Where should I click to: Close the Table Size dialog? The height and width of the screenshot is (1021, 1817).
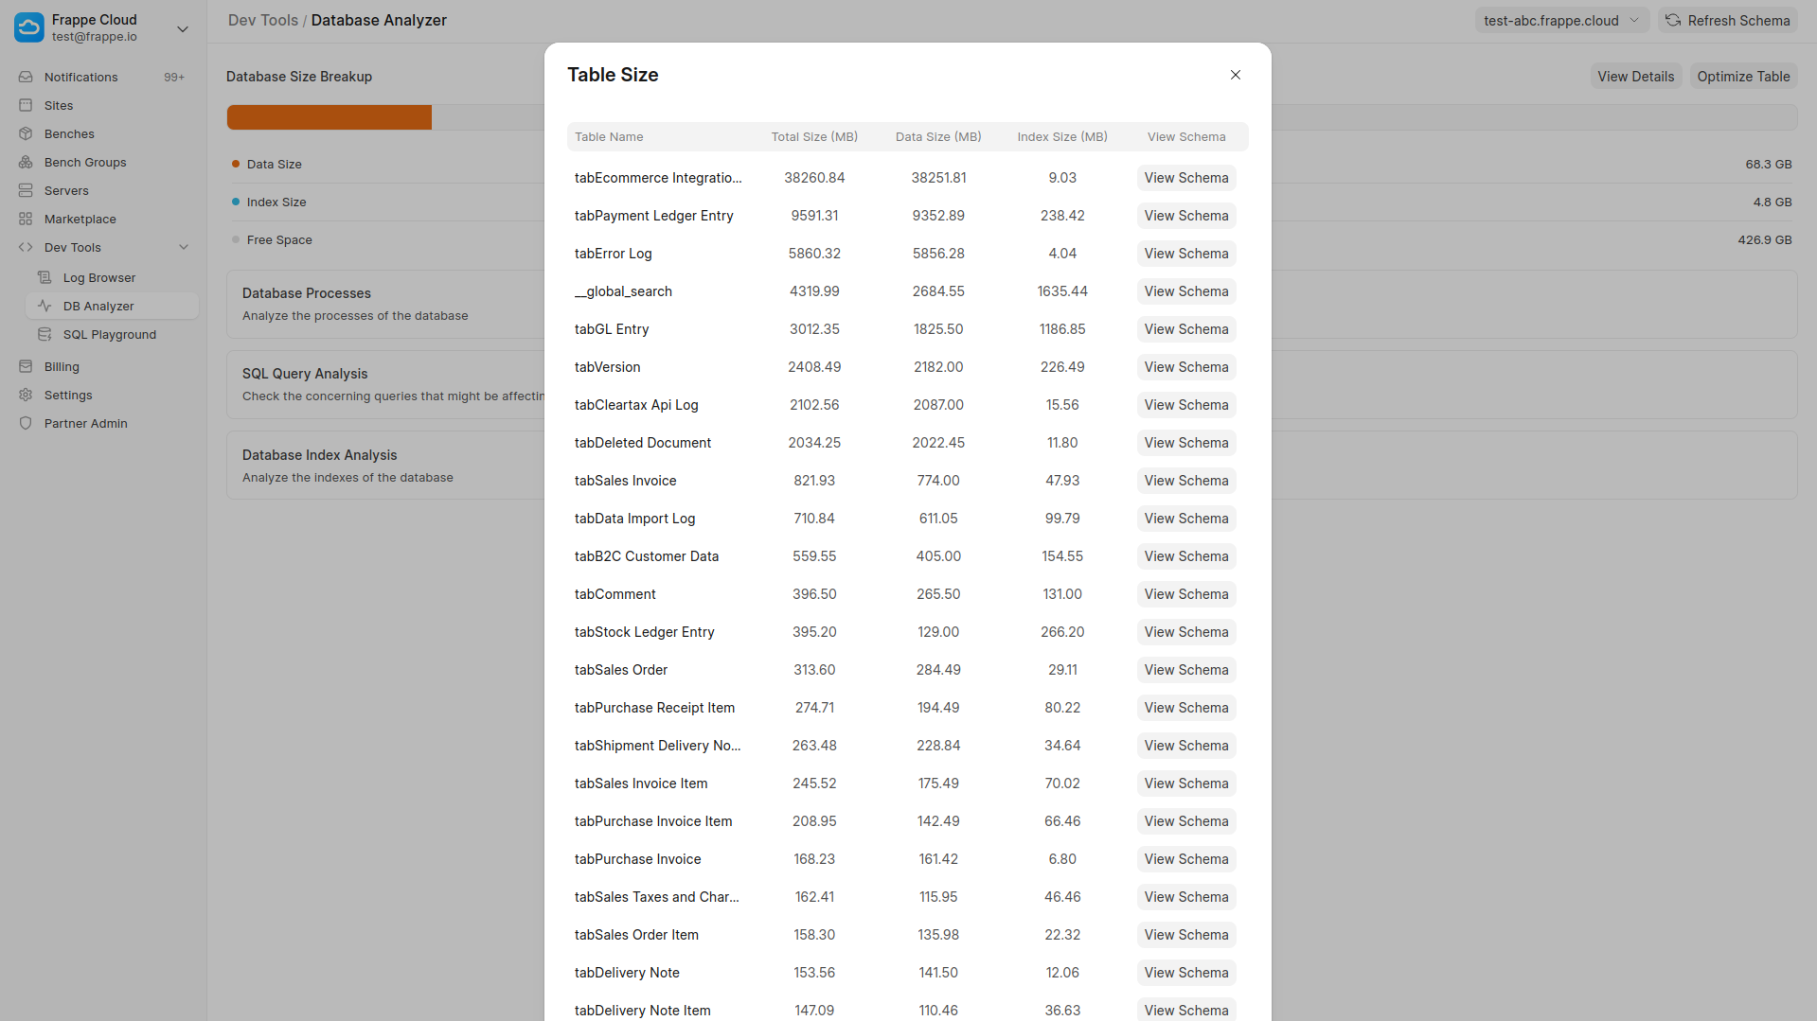[x=1235, y=75]
